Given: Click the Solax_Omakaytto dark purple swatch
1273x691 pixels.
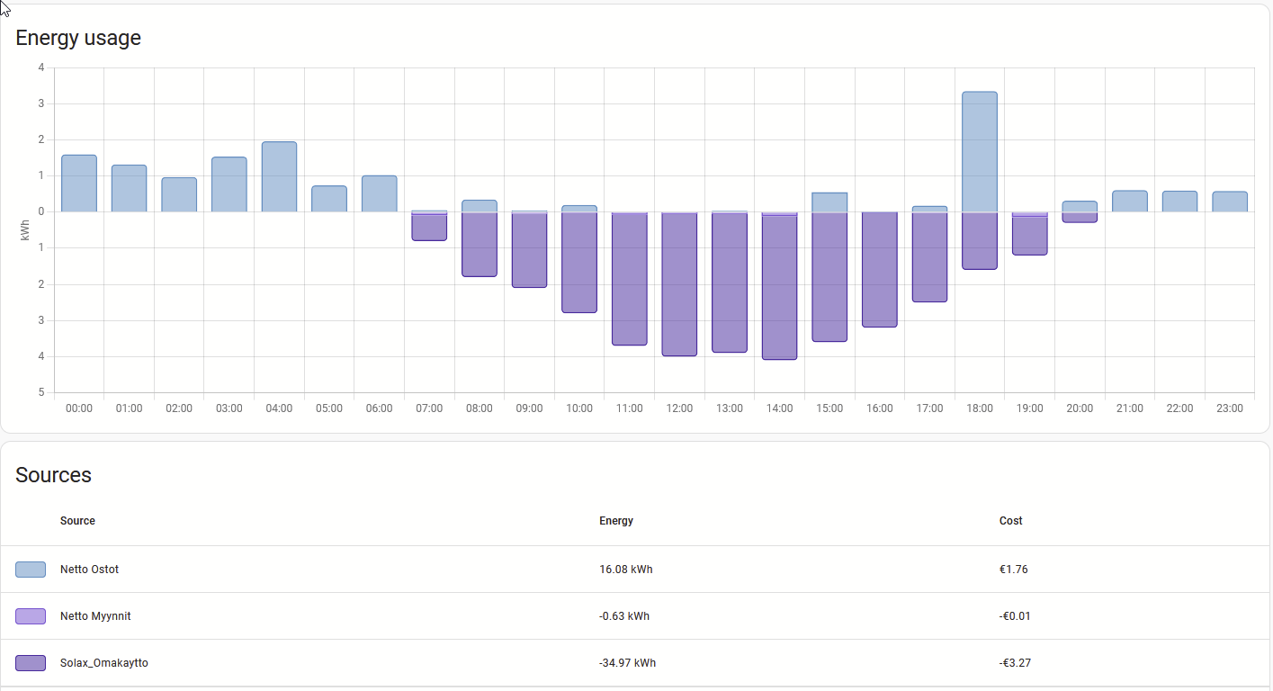Looking at the screenshot, I should [x=31, y=663].
